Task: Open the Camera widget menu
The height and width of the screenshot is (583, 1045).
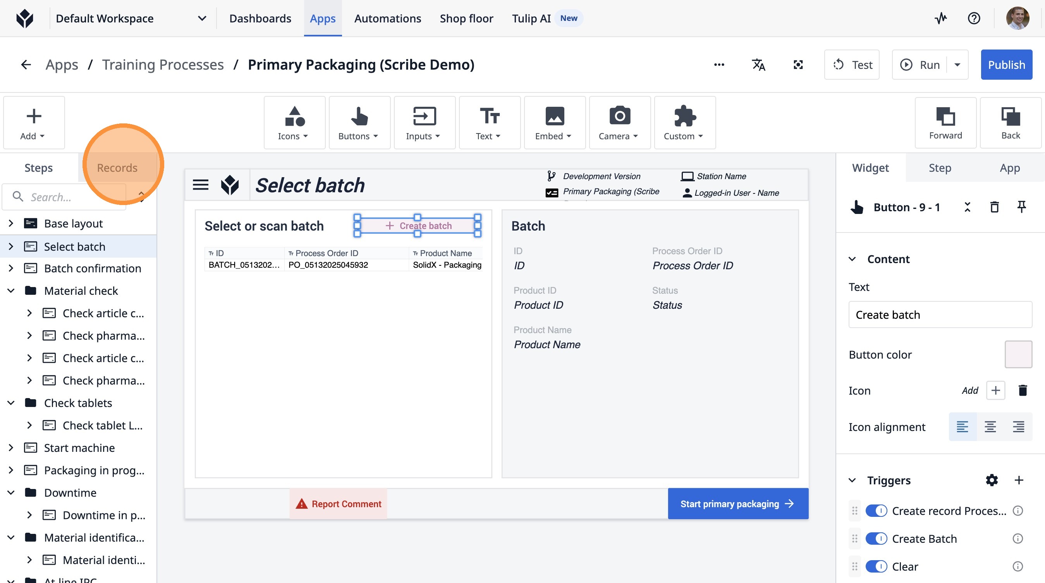Action: [619, 123]
